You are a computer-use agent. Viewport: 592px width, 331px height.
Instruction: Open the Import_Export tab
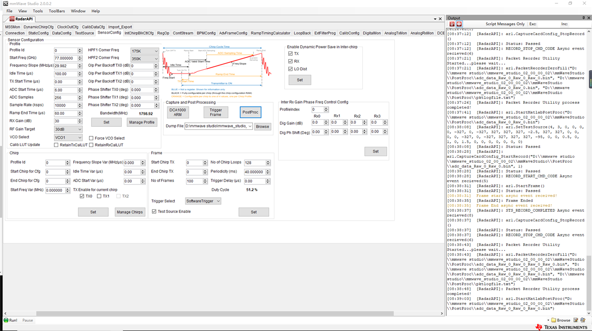tap(120, 27)
